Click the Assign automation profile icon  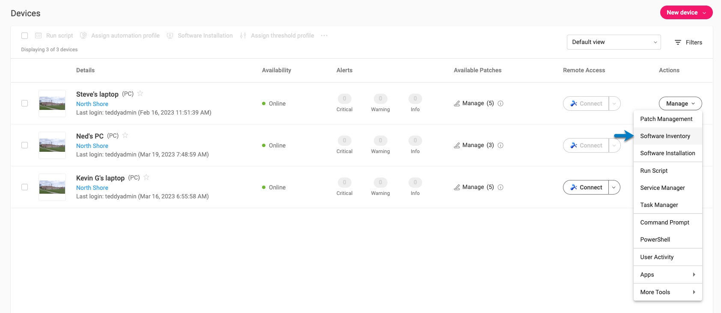pyautogui.click(x=83, y=35)
